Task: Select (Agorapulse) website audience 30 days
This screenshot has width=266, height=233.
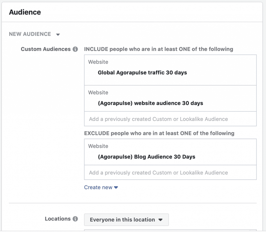Action: pyautogui.click(x=150, y=103)
